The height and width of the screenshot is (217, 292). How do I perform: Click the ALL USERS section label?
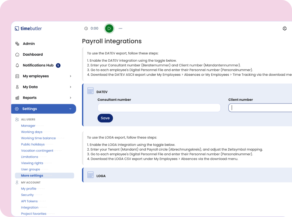[28, 120]
